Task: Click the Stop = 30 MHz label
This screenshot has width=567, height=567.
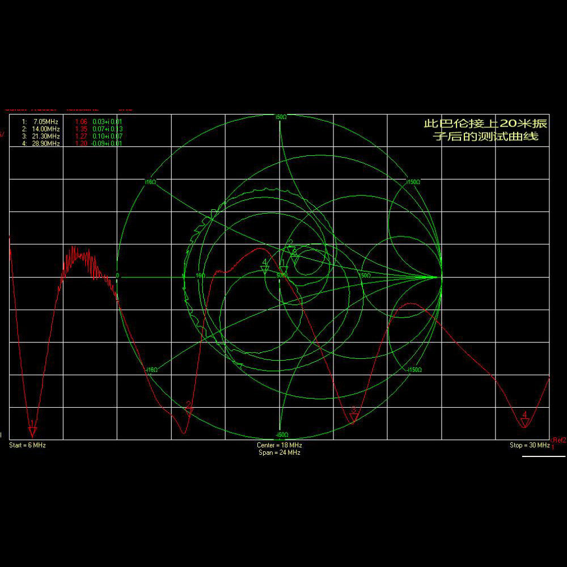Action: point(530,446)
